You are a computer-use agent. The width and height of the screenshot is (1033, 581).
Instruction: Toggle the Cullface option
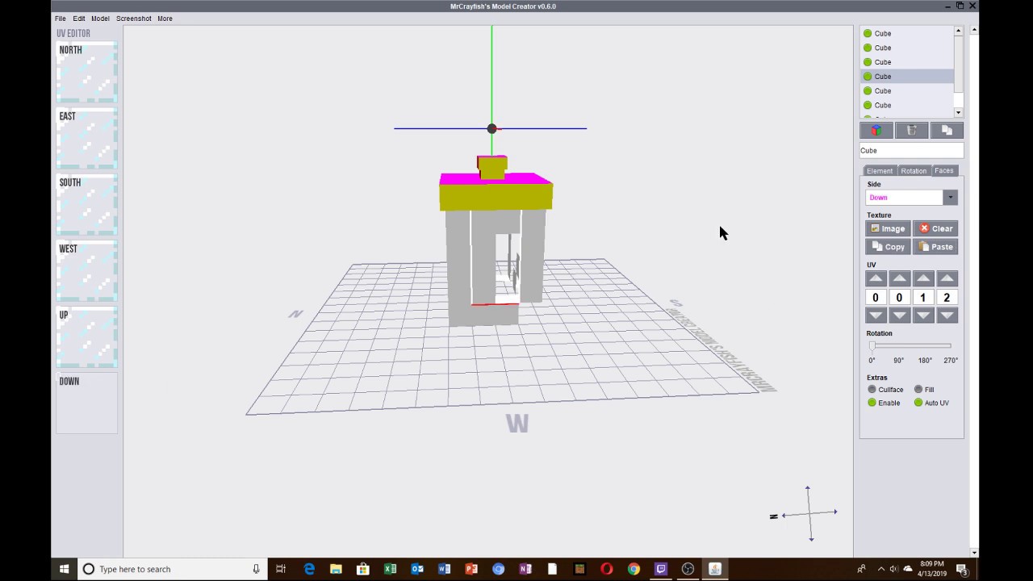[885, 390]
